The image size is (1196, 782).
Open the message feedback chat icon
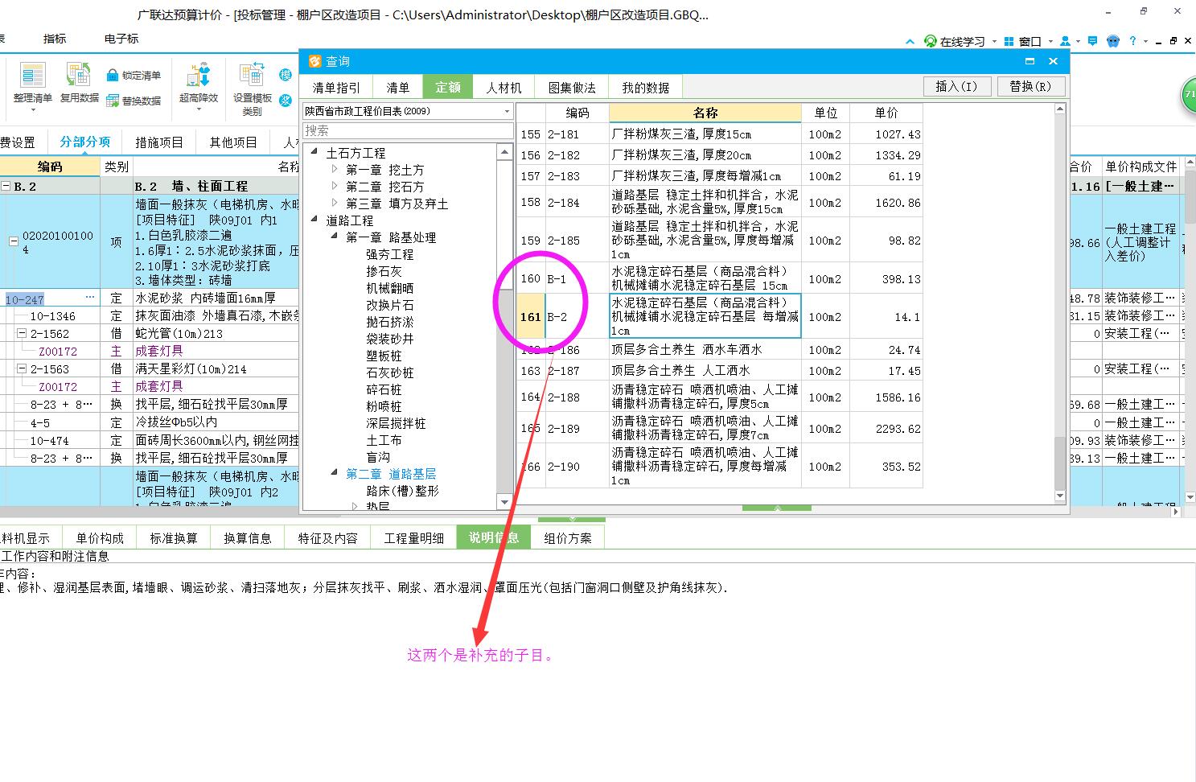click(x=1092, y=40)
